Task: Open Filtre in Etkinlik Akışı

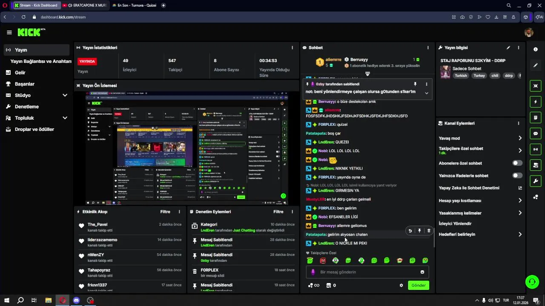Action: click(x=165, y=212)
